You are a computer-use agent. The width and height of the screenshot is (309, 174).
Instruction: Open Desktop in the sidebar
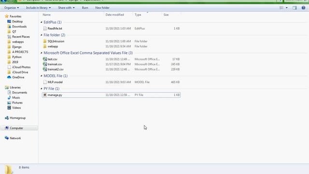[17, 21]
